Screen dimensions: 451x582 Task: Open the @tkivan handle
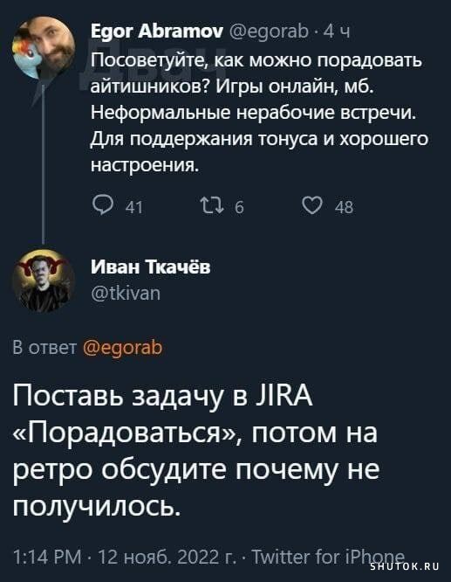[126, 294]
